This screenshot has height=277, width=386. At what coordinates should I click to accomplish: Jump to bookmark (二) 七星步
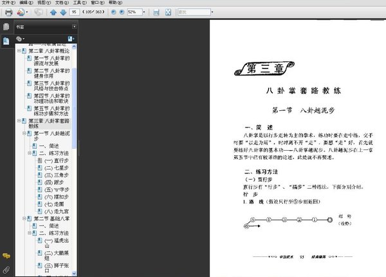click(57, 168)
